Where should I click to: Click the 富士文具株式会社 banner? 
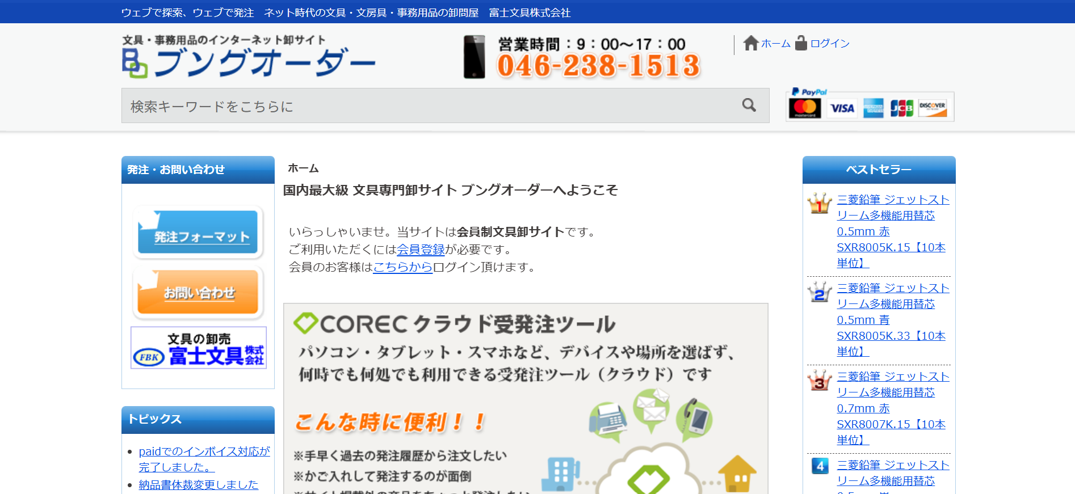tap(198, 348)
